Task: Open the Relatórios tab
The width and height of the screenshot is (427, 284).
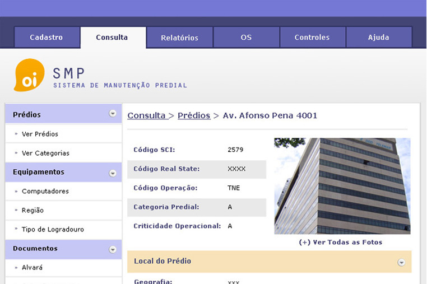Action: click(x=179, y=38)
